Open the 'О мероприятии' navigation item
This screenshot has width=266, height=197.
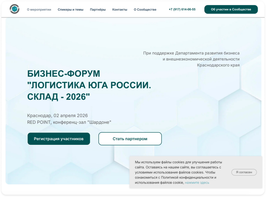point(39,10)
